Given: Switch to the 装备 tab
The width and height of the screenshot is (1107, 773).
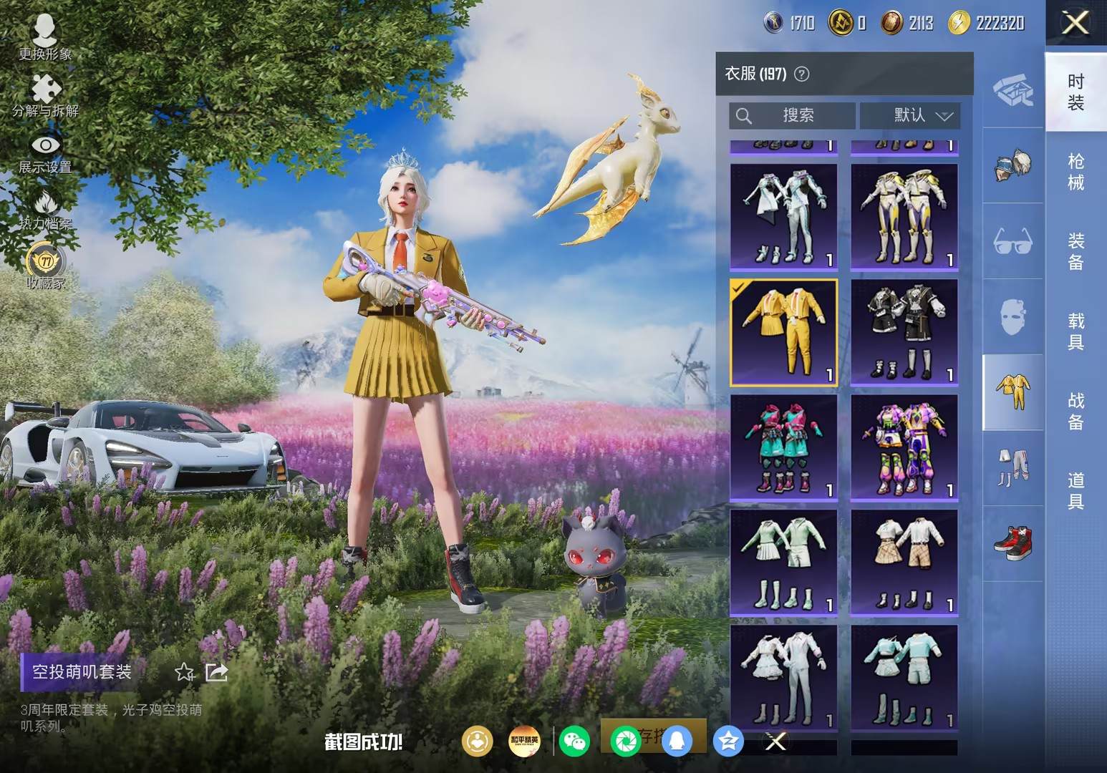Looking at the screenshot, I should [x=1075, y=251].
